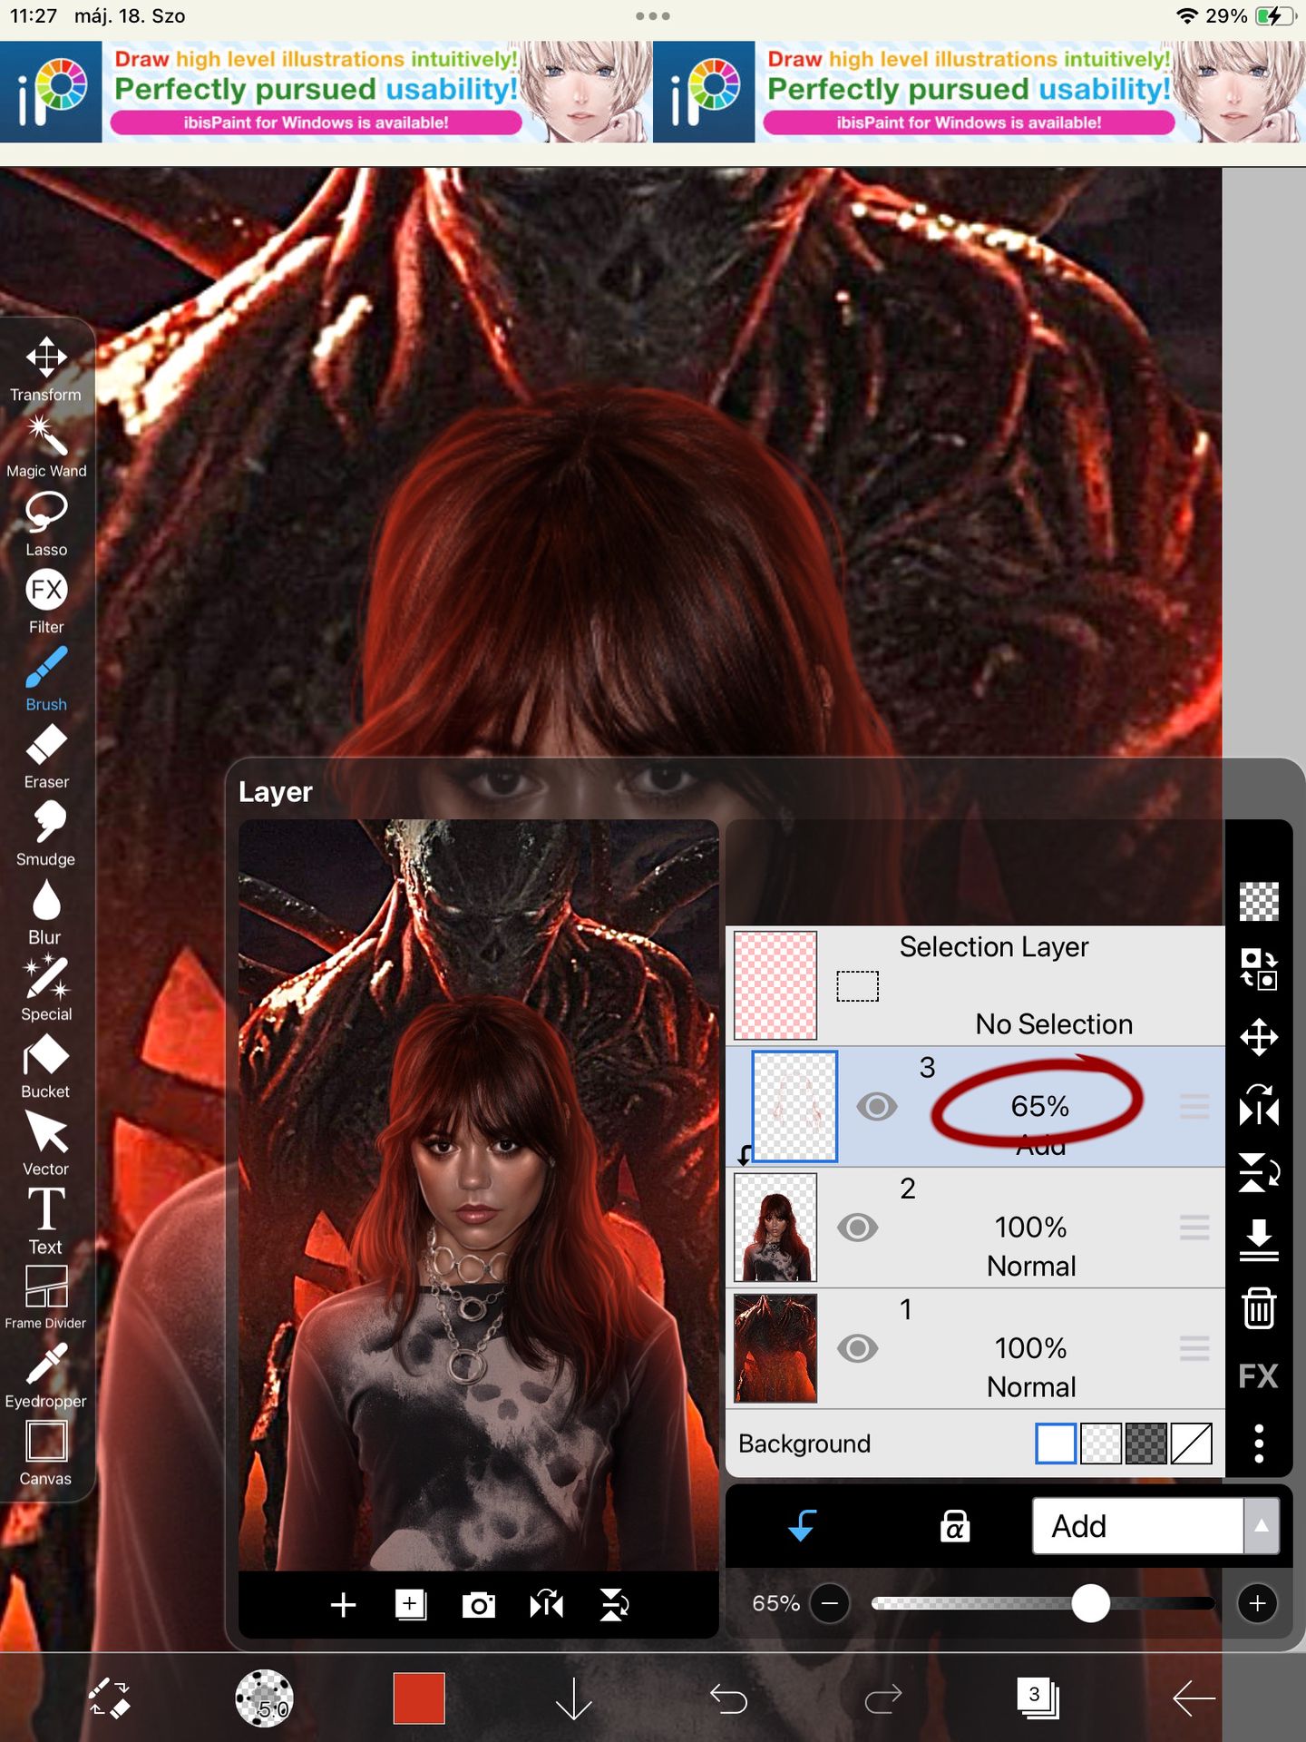Open brush size 5.0 preview
This screenshot has width=1306, height=1742.
tap(264, 1698)
